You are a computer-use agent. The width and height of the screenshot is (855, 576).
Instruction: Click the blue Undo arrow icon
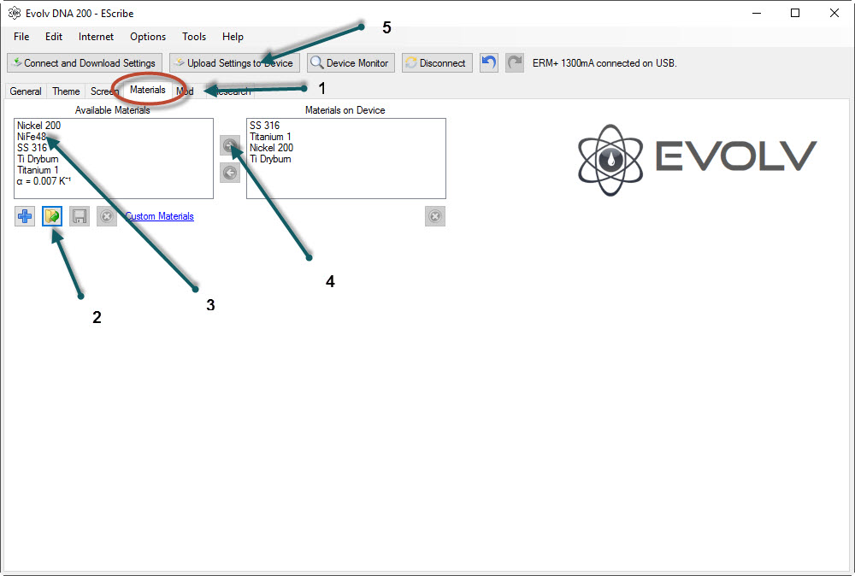tap(488, 62)
